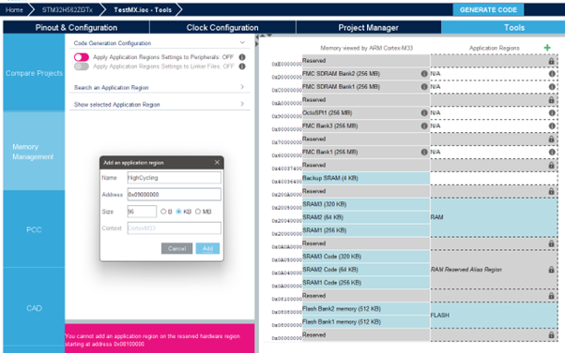Click N/A info icon on FMC Bank1 row
Screen dimensions: 565x353
[552, 152]
